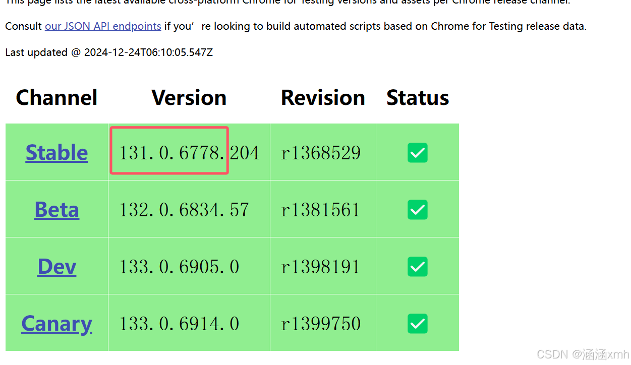Select Beta version 132.0.6834.57
The height and width of the screenshot is (365, 631).
[x=184, y=210]
